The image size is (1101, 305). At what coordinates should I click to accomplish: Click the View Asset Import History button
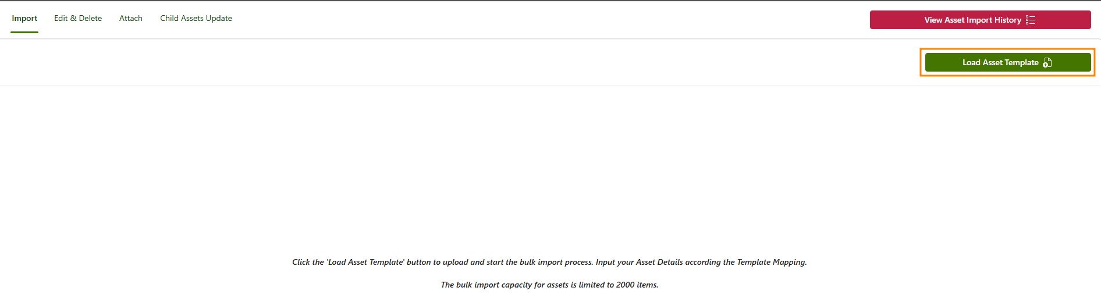972,20
